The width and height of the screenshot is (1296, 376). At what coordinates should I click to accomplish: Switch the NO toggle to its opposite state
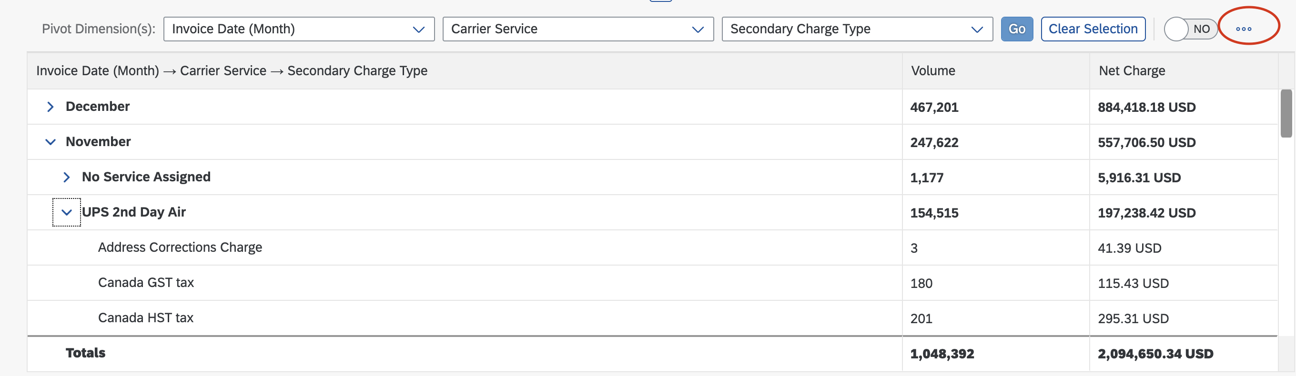[1191, 29]
